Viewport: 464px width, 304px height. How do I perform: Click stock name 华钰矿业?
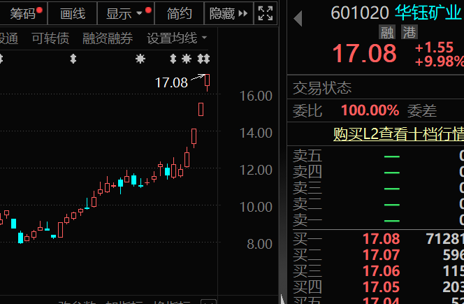pyautogui.click(x=428, y=13)
